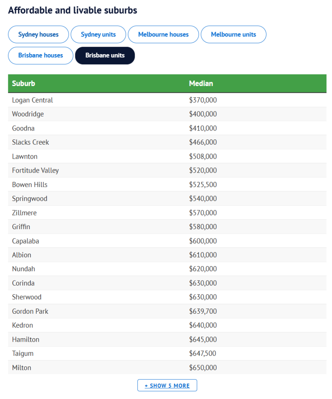
Task: Expand list with Show 5 More
Action: pos(167,385)
